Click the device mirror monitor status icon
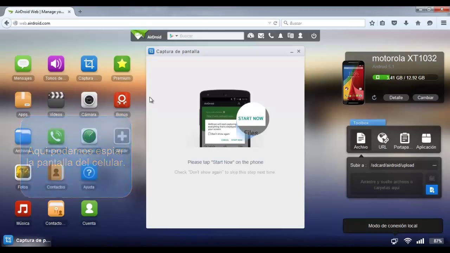This screenshot has width=450, height=253. point(394,241)
